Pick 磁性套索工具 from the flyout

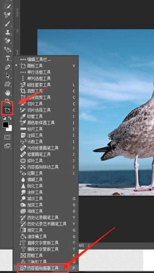click(46, 85)
